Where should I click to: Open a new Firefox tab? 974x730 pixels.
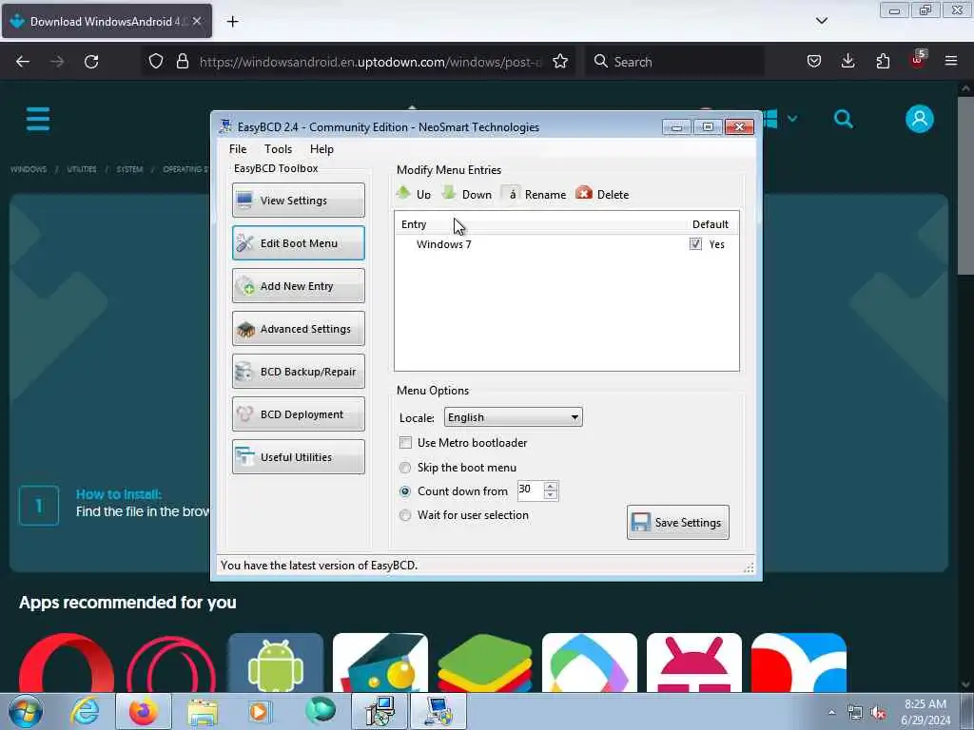tap(232, 22)
